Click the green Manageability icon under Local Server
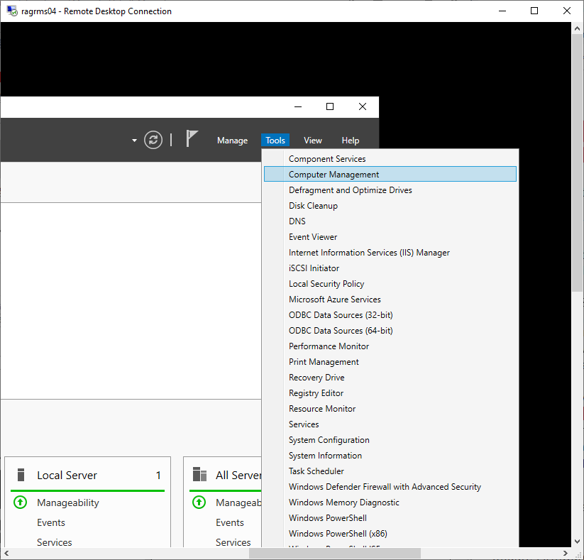The width and height of the screenshot is (584, 560). coord(20,503)
